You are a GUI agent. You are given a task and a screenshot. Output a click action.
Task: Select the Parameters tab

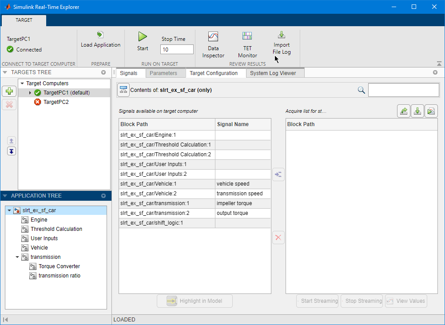(x=163, y=73)
